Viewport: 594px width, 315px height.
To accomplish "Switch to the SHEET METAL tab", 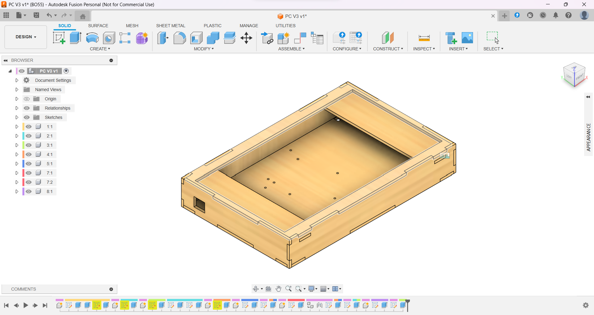I will click(170, 26).
